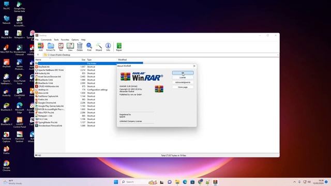Select Audacity.lnk in the file list

[44, 73]
